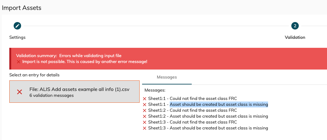
Task: Click the highlighted asset class missing message
Action: pos(219,105)
